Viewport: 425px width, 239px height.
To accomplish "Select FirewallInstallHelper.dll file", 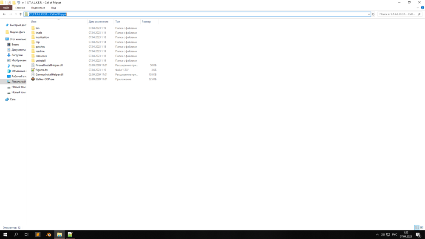I will [49, 65].
